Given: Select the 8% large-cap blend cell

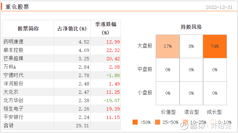Looking at the screenshot, I should click(191, 46).
